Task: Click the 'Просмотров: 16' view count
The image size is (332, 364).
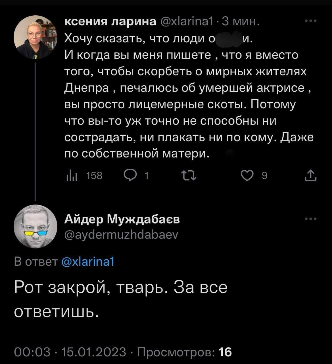Action: (x=185, y=352)
